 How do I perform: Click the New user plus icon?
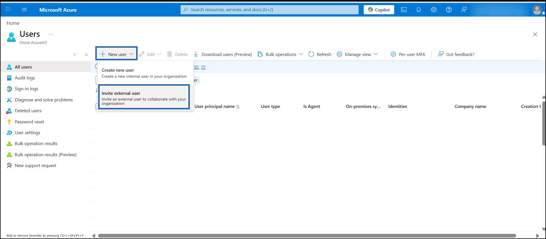pyautogui.click(x=103, y=54)
